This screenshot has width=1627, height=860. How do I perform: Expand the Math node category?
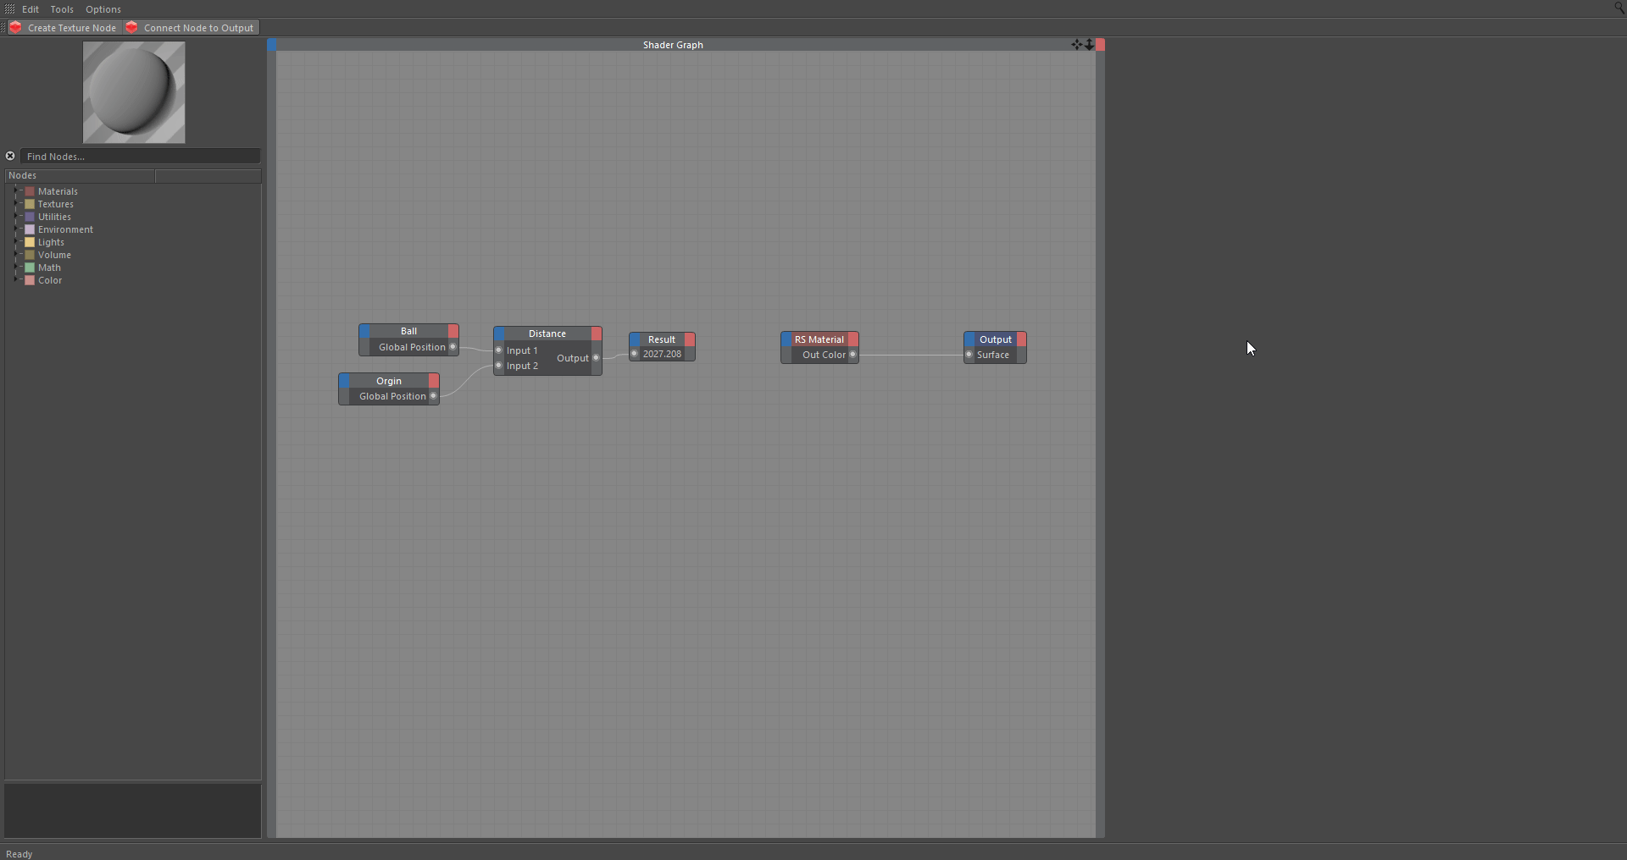click(x=16, y=267)
